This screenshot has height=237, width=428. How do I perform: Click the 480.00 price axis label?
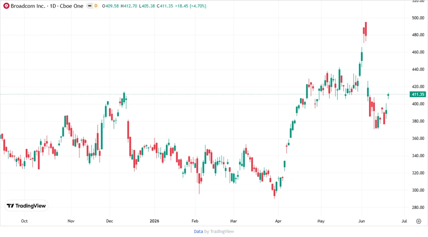tap(418, 35)
